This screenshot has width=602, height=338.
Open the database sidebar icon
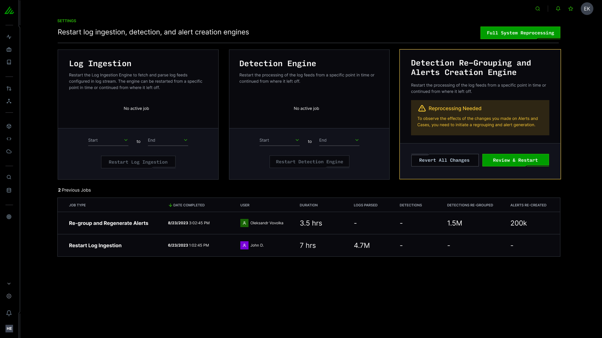(9, 190)
